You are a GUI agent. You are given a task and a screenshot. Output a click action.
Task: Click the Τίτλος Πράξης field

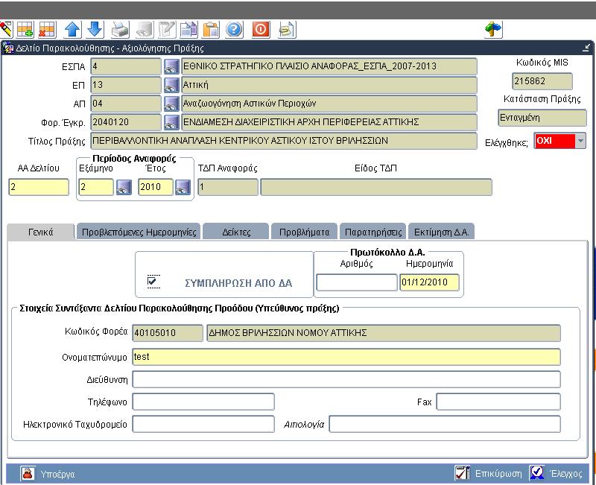284,141
